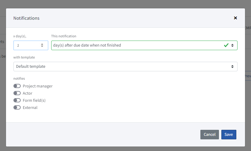Viewport: 251px width, 151px height.
Task: Enable the Project manager toggle switch
Action: (17, 86)
